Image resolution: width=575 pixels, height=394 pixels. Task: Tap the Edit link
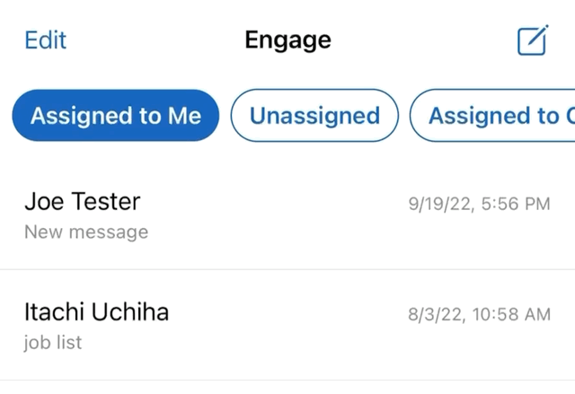(x=46, y=39)
